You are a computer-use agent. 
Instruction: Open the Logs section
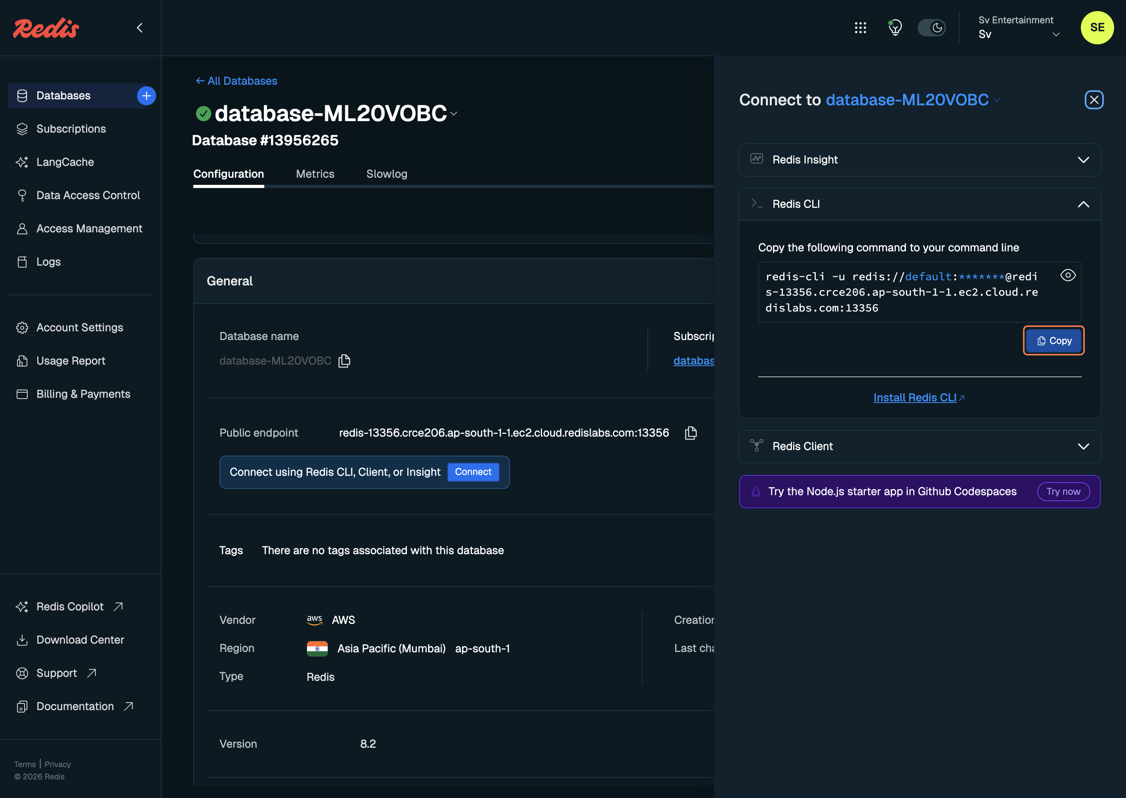(48, 261)
